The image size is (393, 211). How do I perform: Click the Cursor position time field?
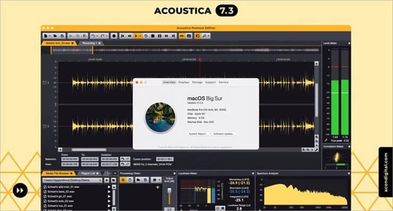165,159
